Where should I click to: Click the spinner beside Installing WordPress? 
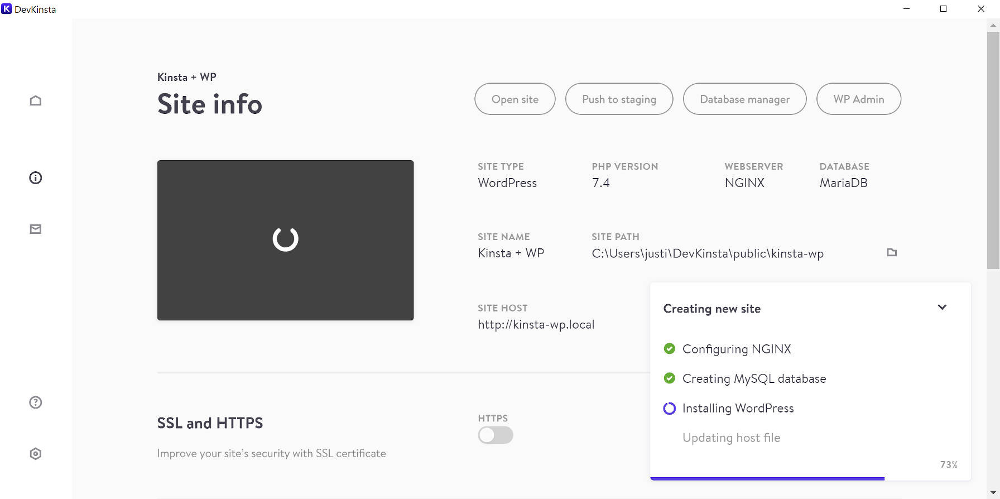point(670,409)
